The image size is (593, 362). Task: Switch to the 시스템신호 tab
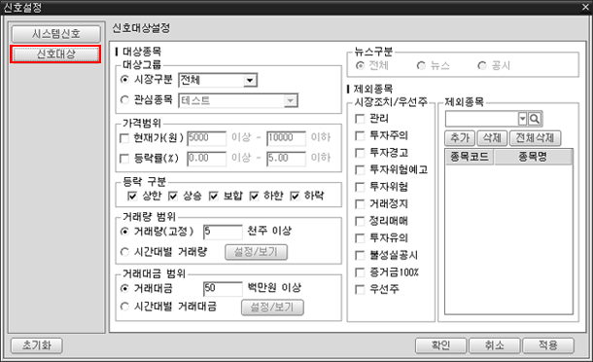coord(56,34)
